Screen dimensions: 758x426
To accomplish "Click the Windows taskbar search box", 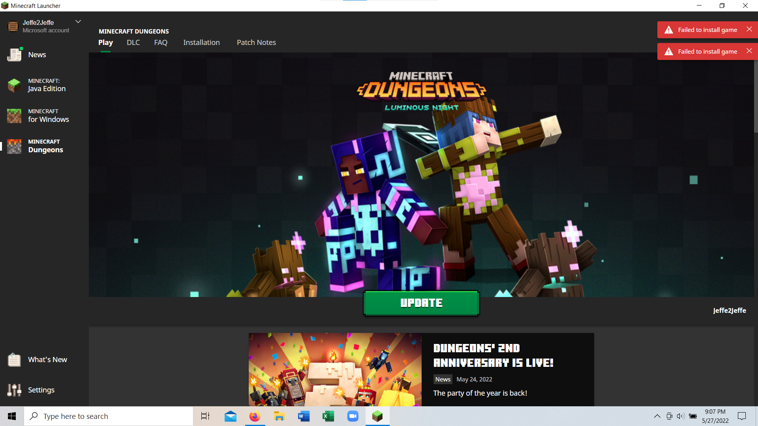I will (109, 416).
